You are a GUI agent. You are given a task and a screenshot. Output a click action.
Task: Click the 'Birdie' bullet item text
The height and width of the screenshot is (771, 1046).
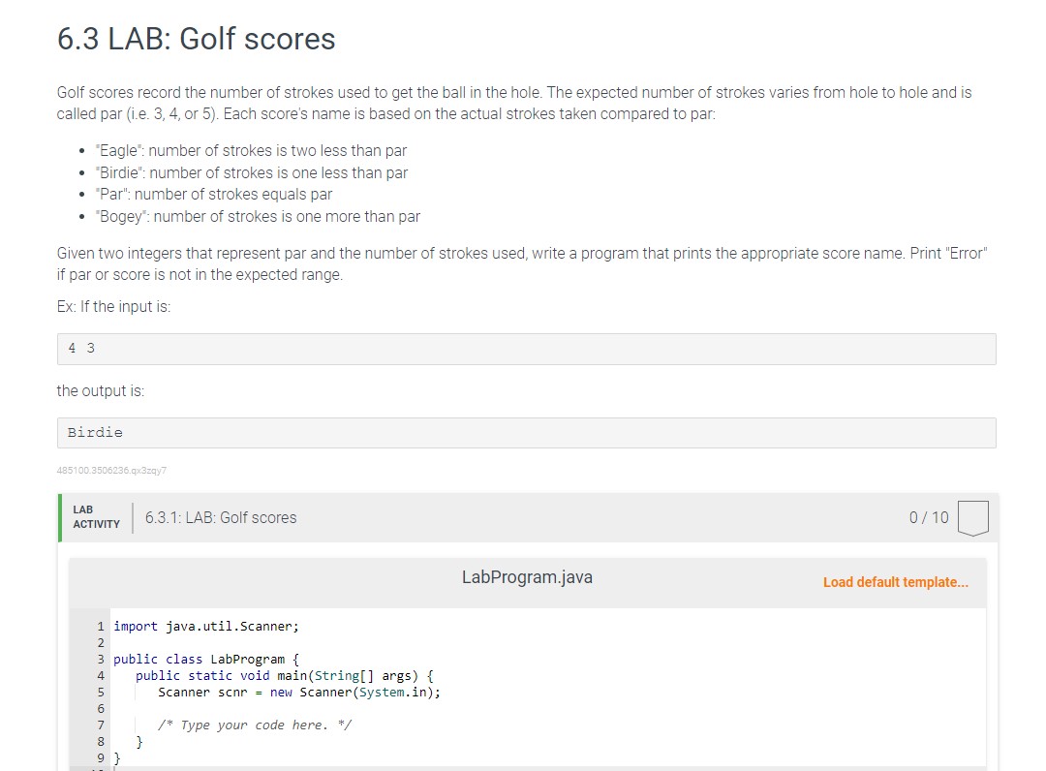pos(252,172)
